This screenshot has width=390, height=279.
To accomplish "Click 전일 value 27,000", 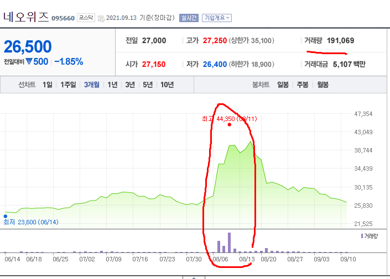I will (x=154, y=40).
